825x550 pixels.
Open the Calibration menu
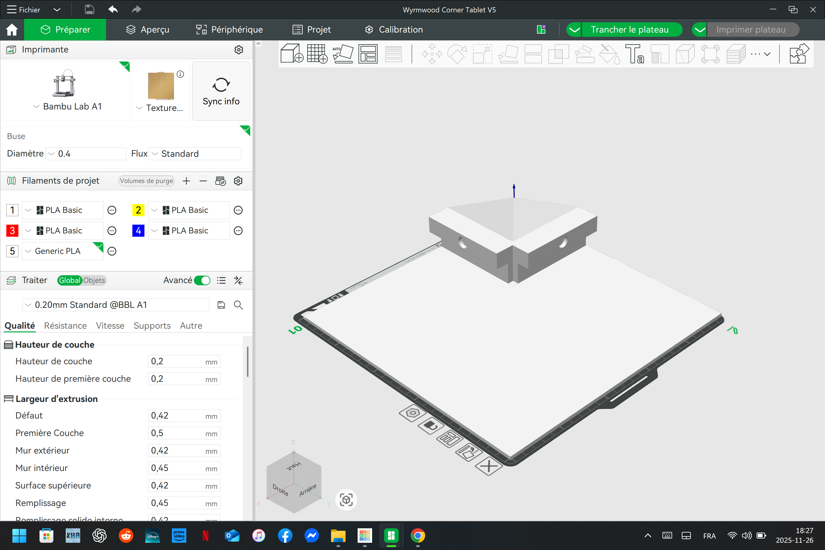pyautogui.click(x=394, y=30)
